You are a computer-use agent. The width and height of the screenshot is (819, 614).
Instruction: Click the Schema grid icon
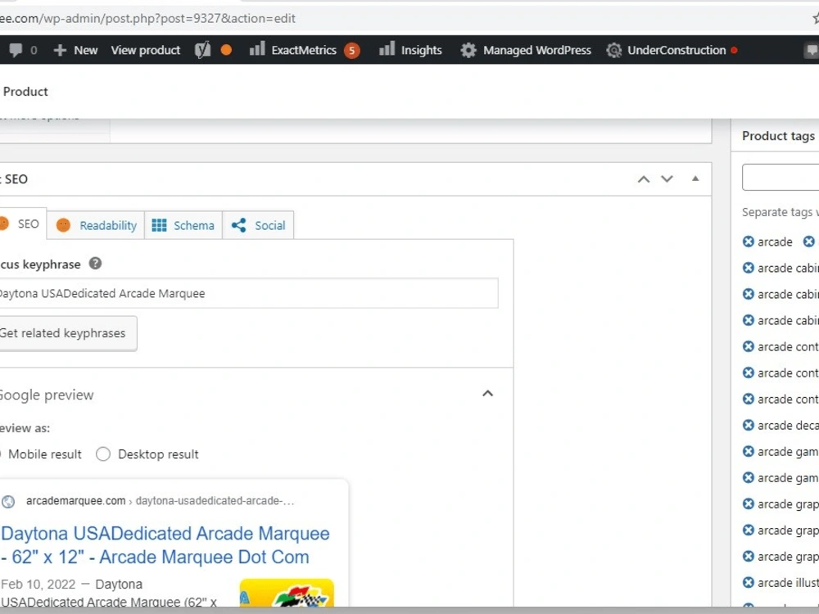160,225
